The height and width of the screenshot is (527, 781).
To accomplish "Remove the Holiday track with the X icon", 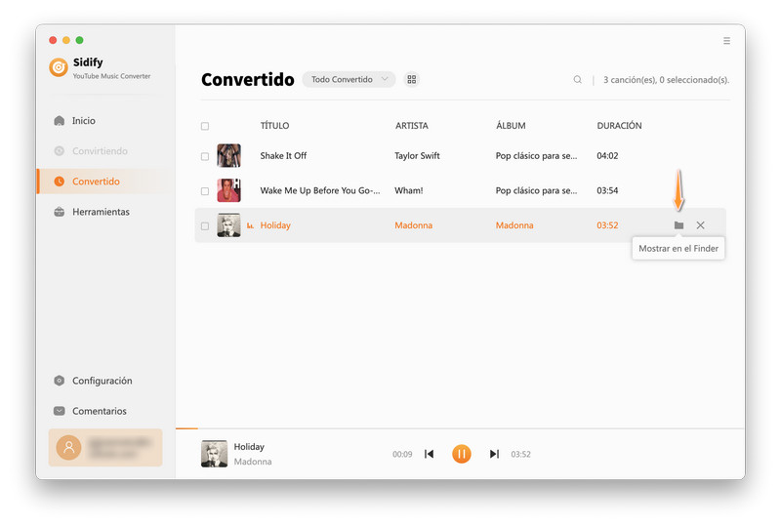I will click(700, 225).
